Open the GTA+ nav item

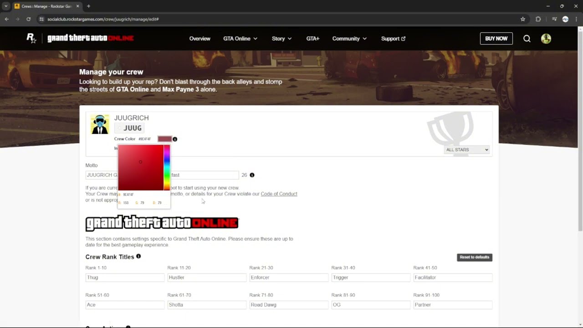point(313,39)
